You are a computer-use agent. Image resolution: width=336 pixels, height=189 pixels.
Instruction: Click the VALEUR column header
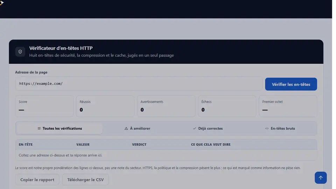pos(83,145)
